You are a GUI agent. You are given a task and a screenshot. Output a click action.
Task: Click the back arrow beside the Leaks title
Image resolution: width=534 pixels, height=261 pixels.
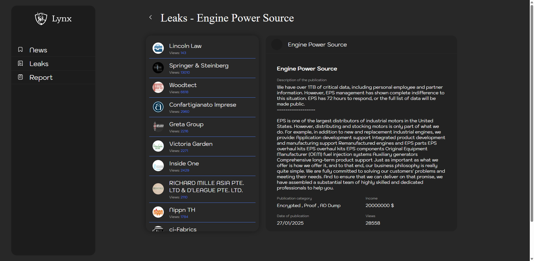(x=151, y=17)
